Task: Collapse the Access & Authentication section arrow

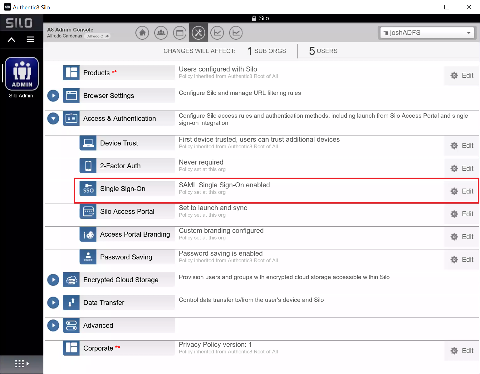Action: (x=53, y=119)
